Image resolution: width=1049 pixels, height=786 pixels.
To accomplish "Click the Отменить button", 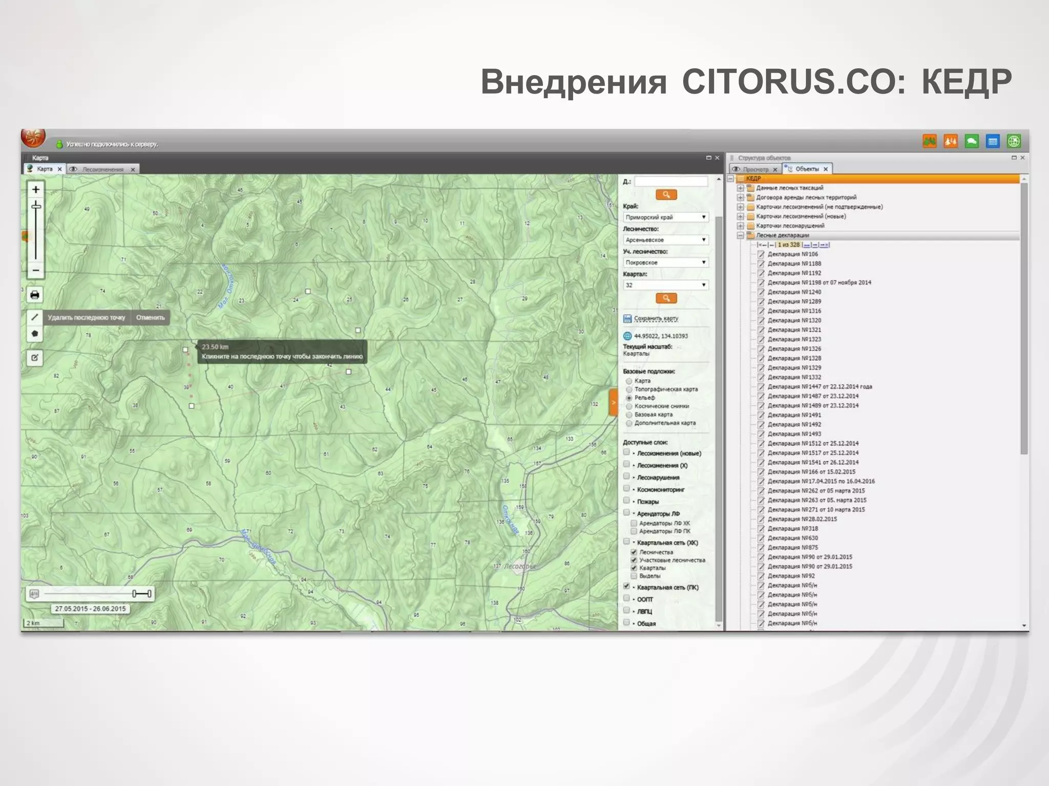I will pyautogui.click(x=150, y=318).
